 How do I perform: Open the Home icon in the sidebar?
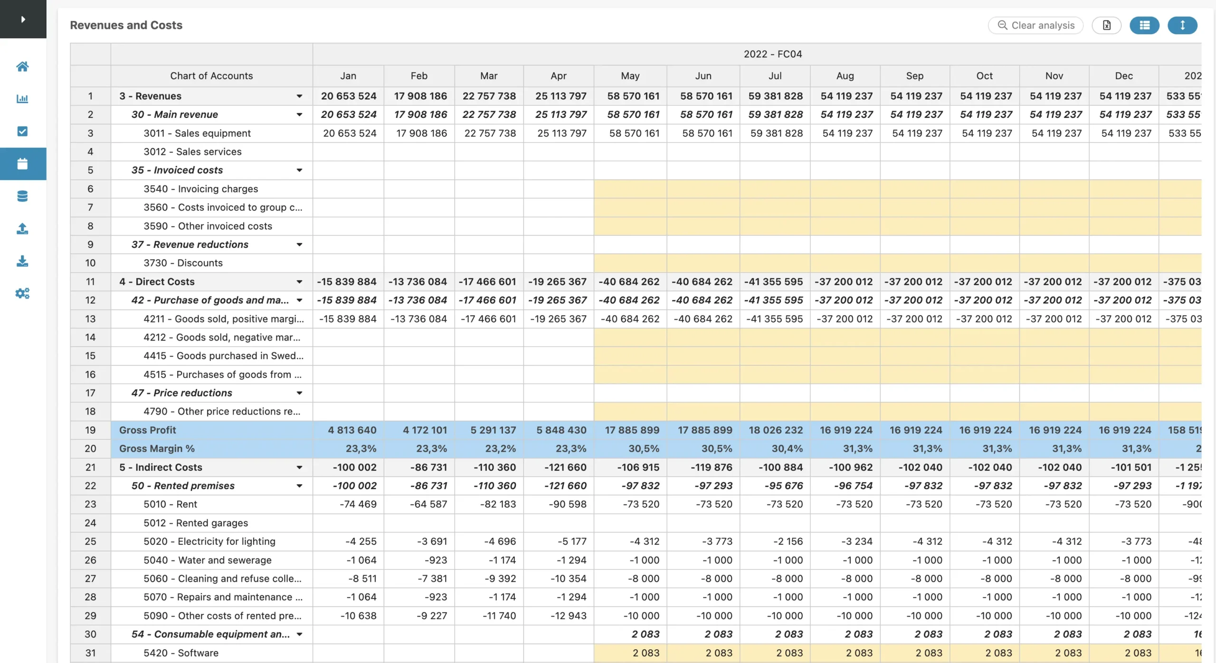(x=22, y=66)
